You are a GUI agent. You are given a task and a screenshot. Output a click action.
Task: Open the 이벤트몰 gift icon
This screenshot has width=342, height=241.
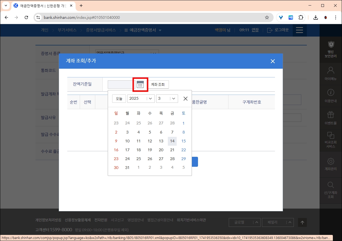(x=331, y=115)
